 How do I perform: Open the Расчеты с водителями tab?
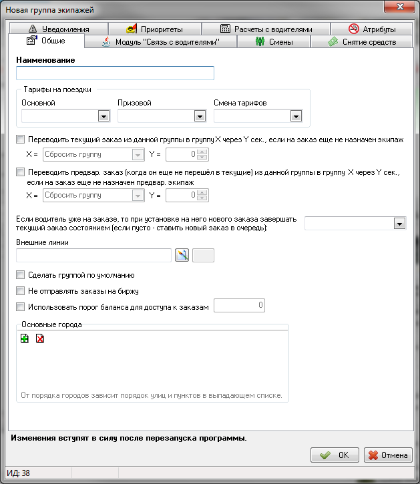click(266, 29)
